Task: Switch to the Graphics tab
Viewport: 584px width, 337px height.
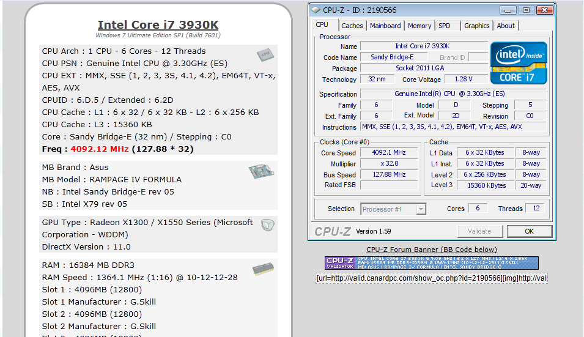Action: point(477,26)
